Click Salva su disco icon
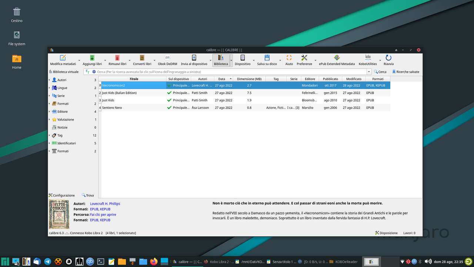The height and width of the screenshot is (267, 474). 267,60
